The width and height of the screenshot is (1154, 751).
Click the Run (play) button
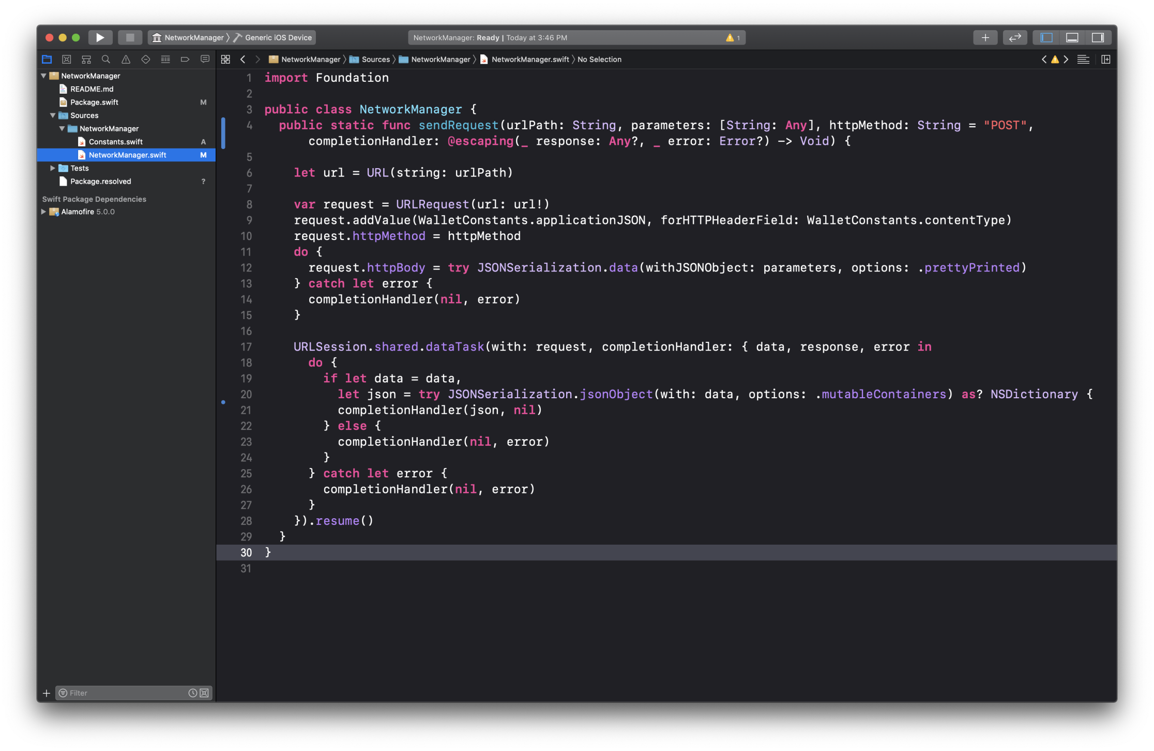100,37
